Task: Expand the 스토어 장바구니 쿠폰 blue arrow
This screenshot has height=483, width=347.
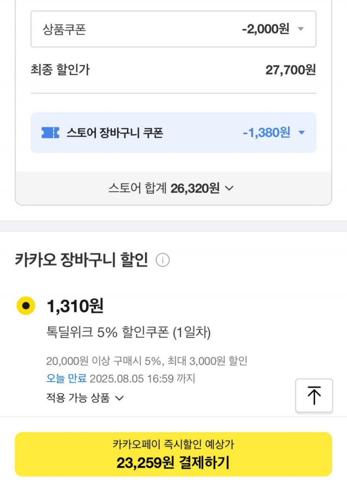Action: [x=302, y=133]
